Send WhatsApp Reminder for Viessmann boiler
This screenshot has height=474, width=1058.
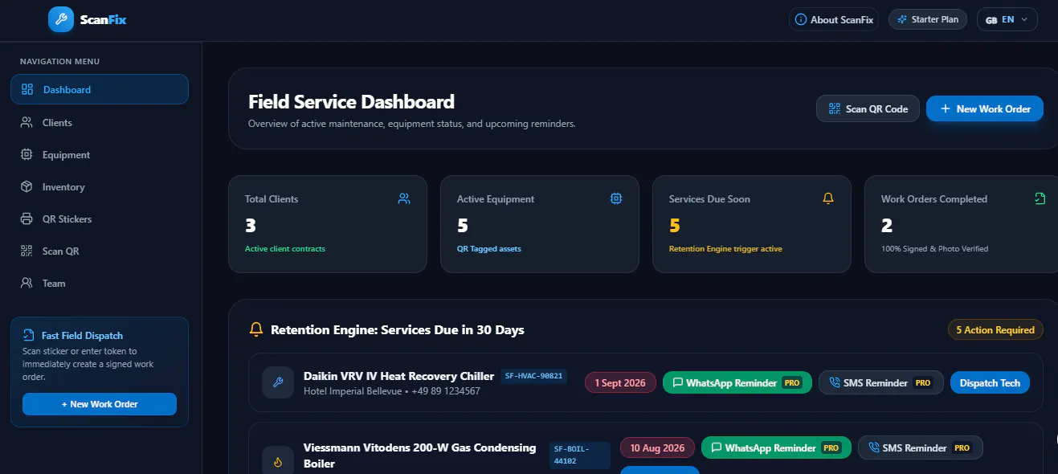(x=776, y=447)
